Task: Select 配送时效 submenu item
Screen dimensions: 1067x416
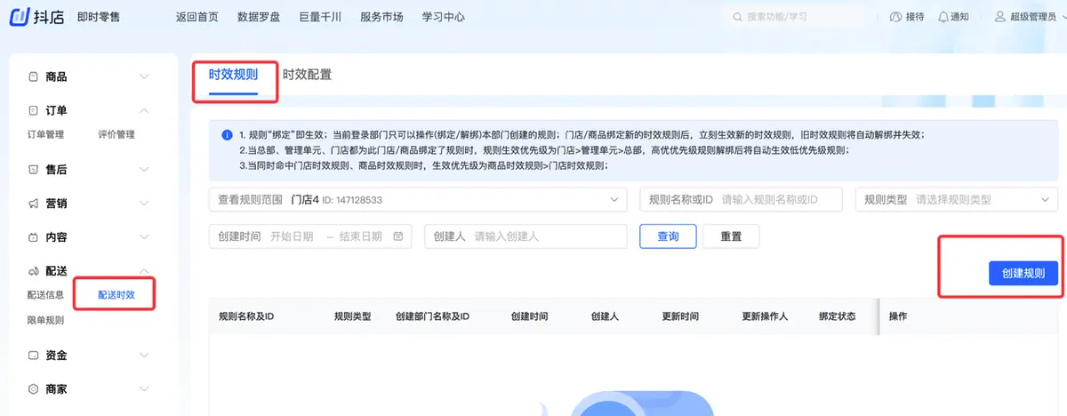Action: click(116, 294)
